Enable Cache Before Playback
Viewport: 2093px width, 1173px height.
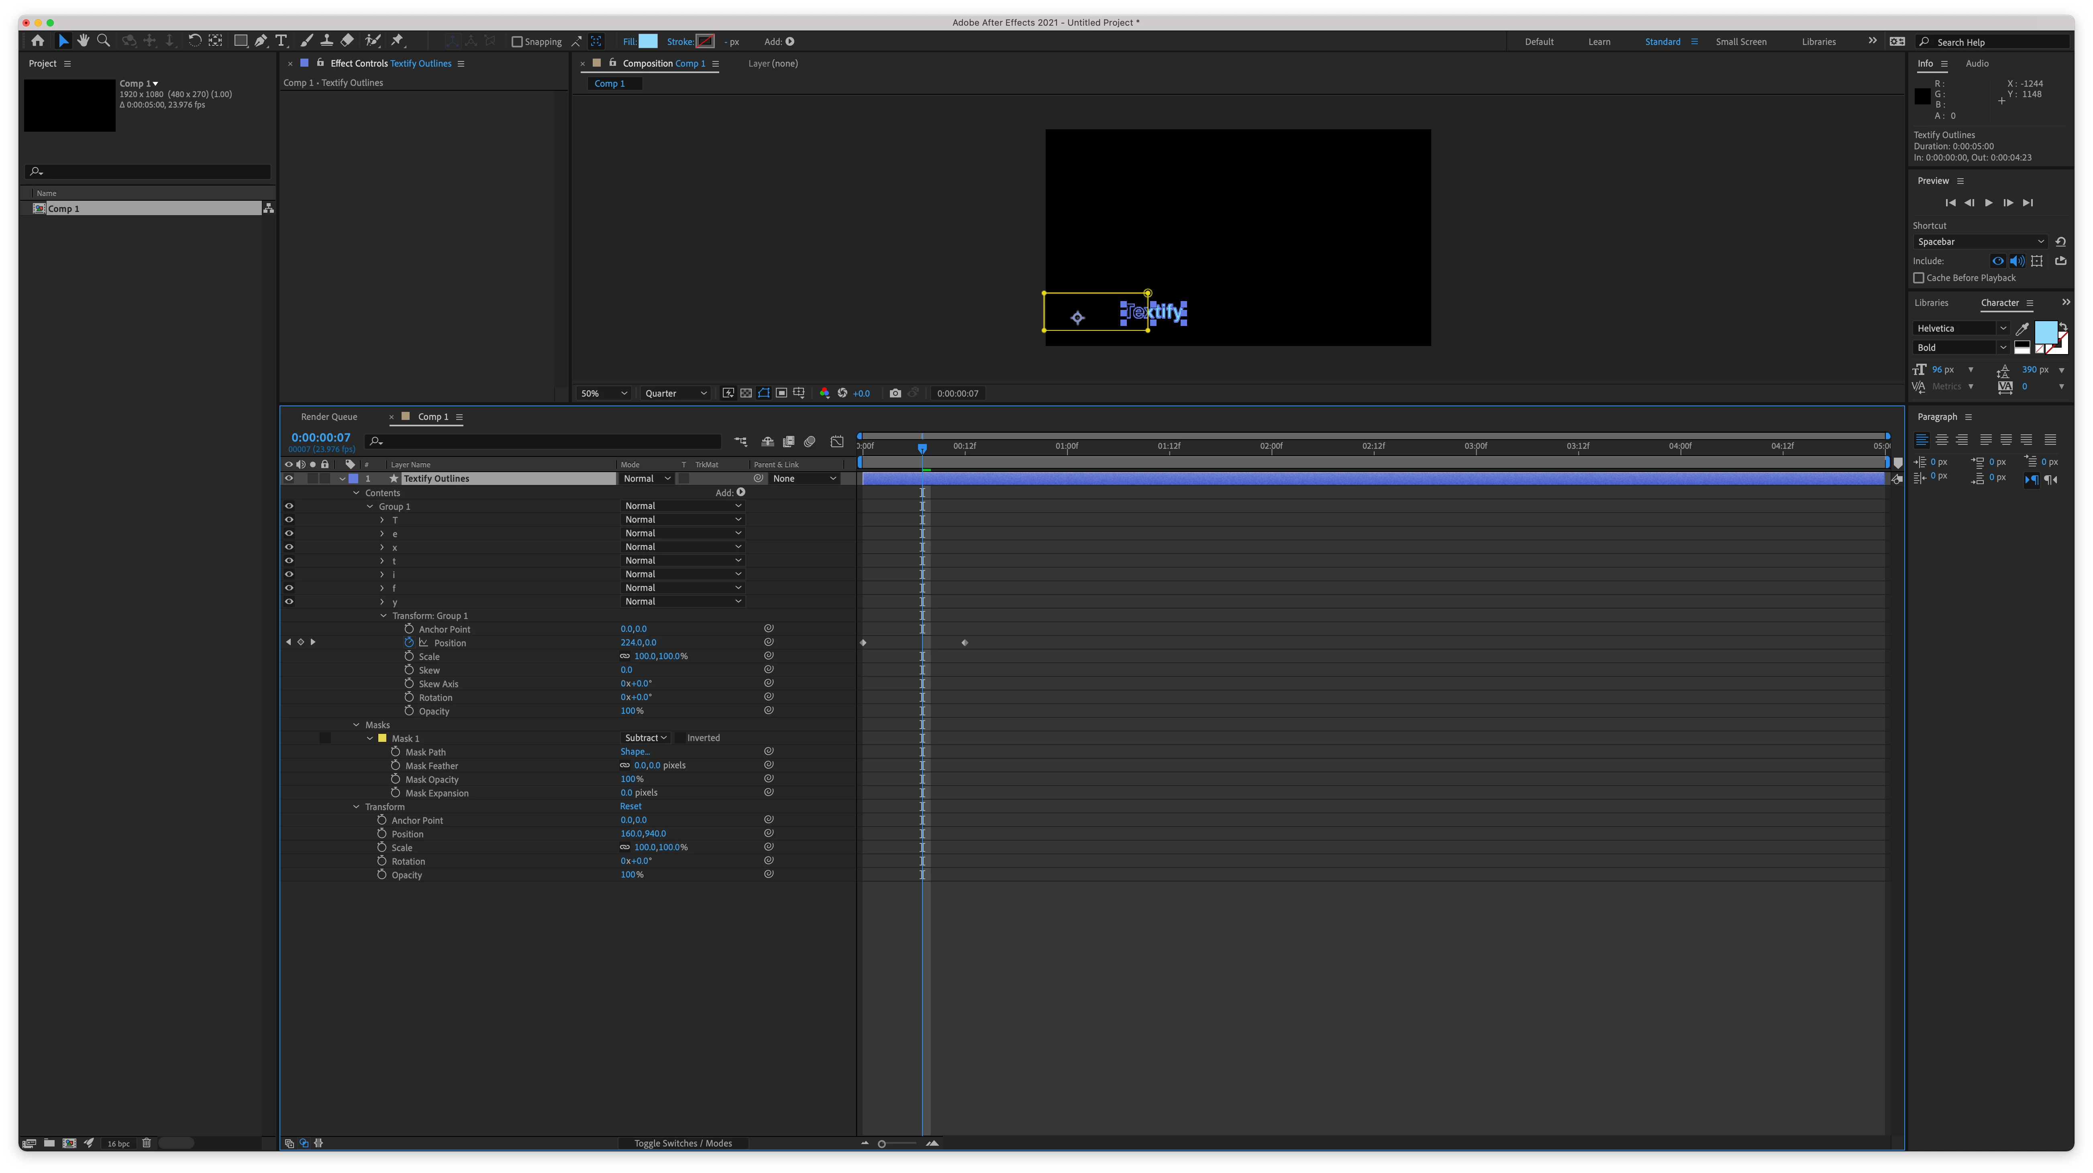[x=1919, y=278]
